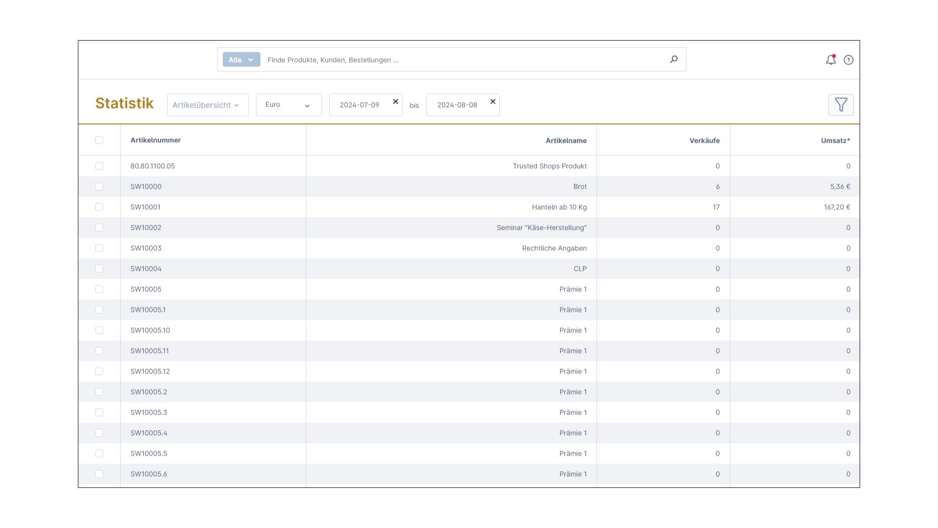The height and width of the screenshot is (528, 938).
Task: Click the Statistik page title
Action: (x=124, y=103)
